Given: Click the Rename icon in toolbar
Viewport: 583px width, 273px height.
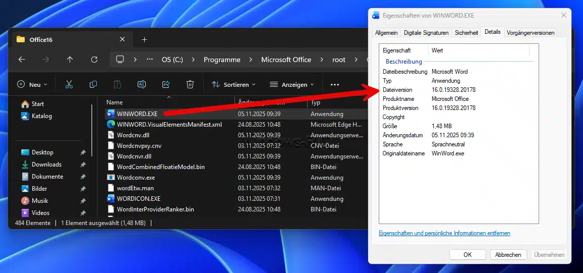Looking at the screenshot, I should [x=142, y=84].
